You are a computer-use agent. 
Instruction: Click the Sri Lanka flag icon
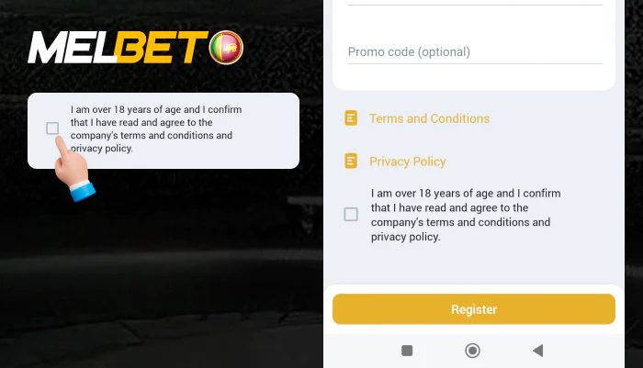click(226, 48)
